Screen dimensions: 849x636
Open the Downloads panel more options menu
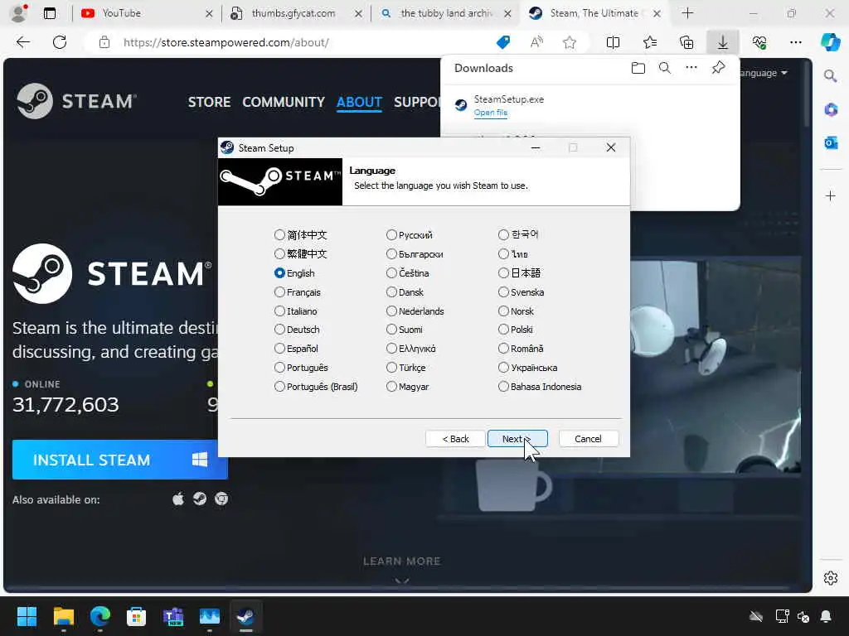pos(691,68)
